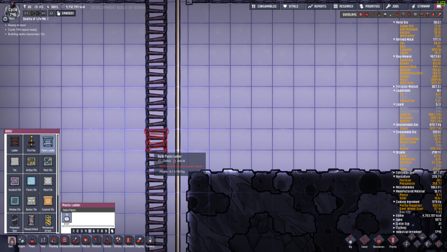This screenshot has height=252, width=447.
Task: Open the Plumbing build category
Action: 53,241
